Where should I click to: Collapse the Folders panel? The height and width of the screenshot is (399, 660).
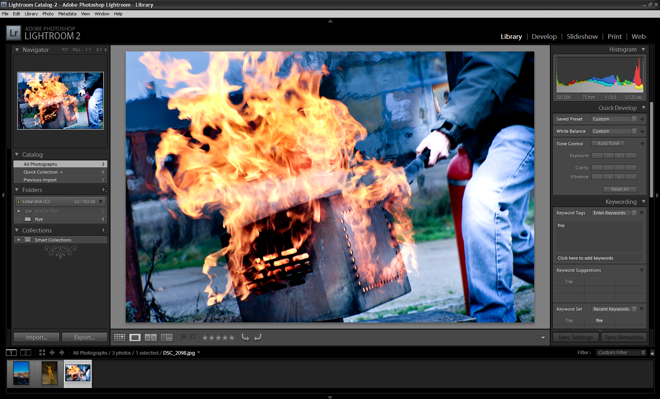[x=17, y=190]
